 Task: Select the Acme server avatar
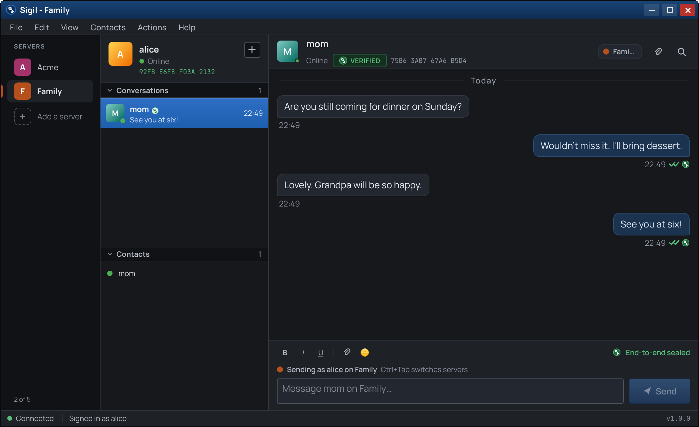point(23,67)
